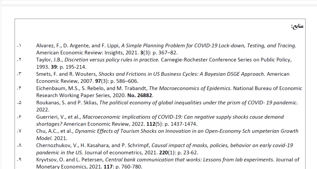Click bold volume 112 in Guerrieri reference
Screen dimensions: 317x169
tap(151, 124)
